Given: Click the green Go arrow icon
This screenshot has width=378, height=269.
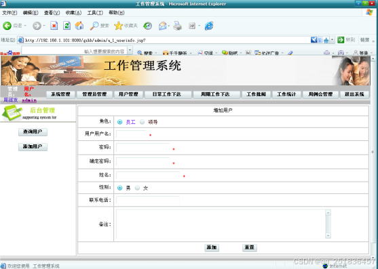Looking at the screenshot, I should pos(341,40).
